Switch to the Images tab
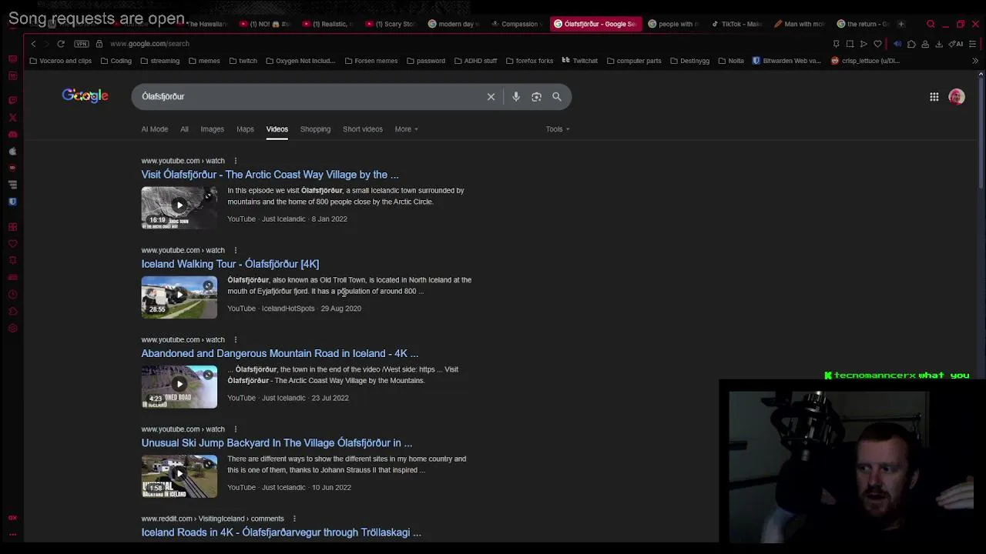The height and width of the screenshot is (554, 986). click(212, 129)
